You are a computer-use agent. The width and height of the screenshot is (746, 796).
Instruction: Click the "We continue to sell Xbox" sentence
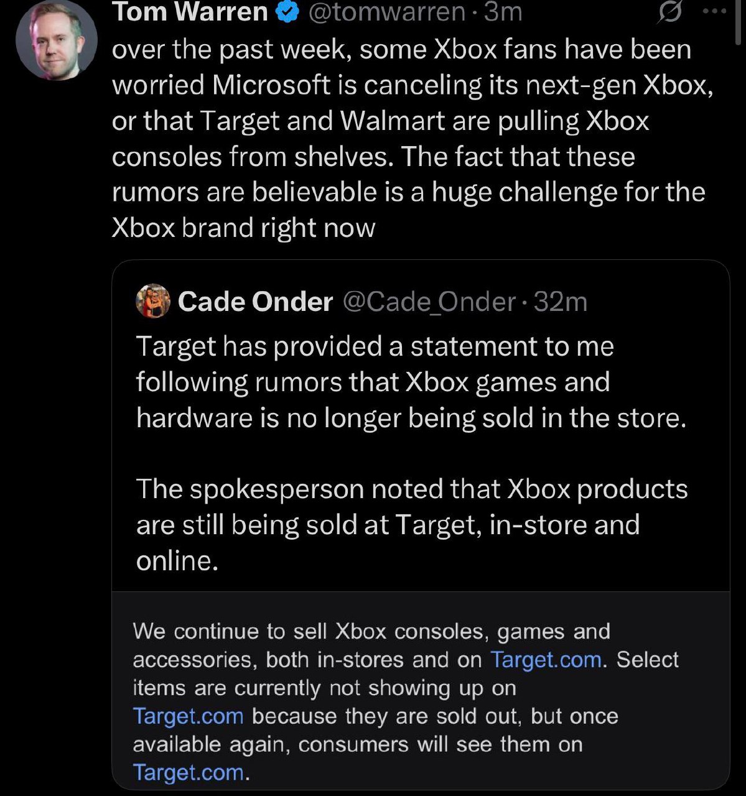pos(371,631)
